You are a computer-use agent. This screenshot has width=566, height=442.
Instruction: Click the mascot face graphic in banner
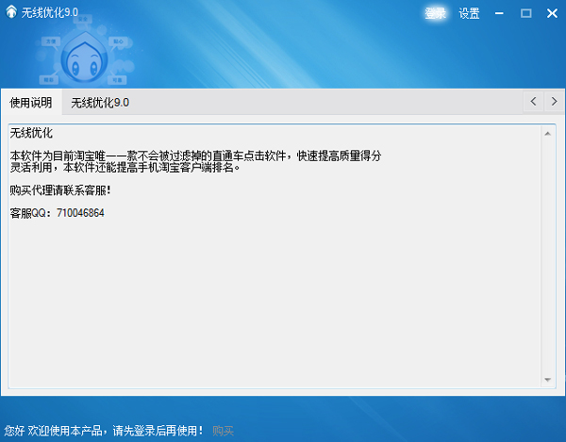(85, 57)
